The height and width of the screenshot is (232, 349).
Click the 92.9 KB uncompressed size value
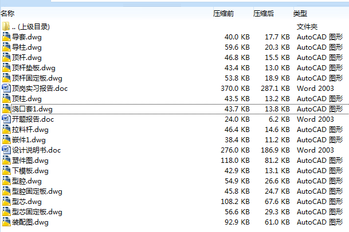click(x=237, y=222)
